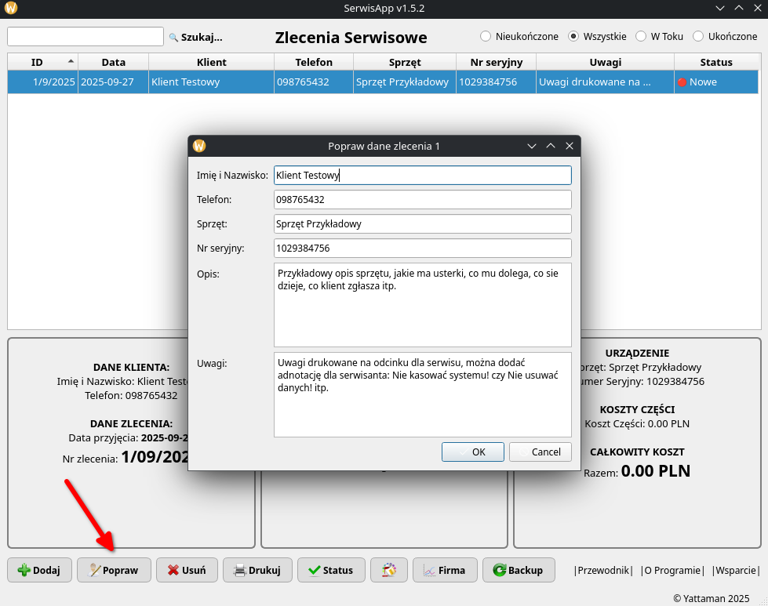768x606 pixels.
Task: Open the Przewodnik guide link
Action: [602, 571]
